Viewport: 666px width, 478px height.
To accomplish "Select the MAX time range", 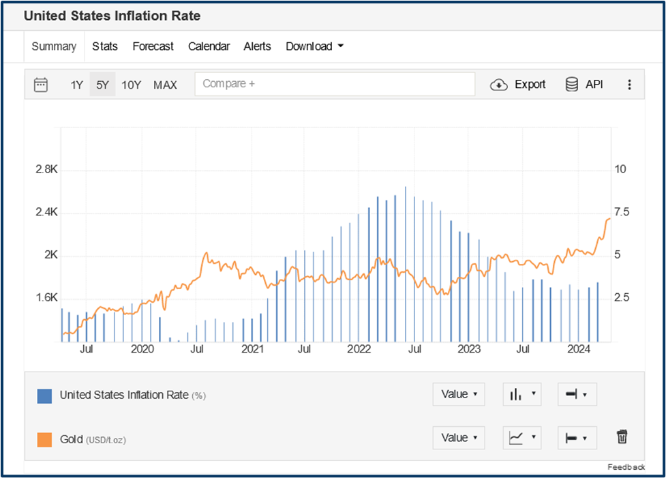I will pyautogui.click(x=165, y=85).
